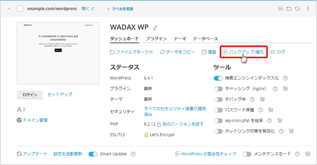
Task: Switch to the テーマ tab
Action: pos(180,38)
